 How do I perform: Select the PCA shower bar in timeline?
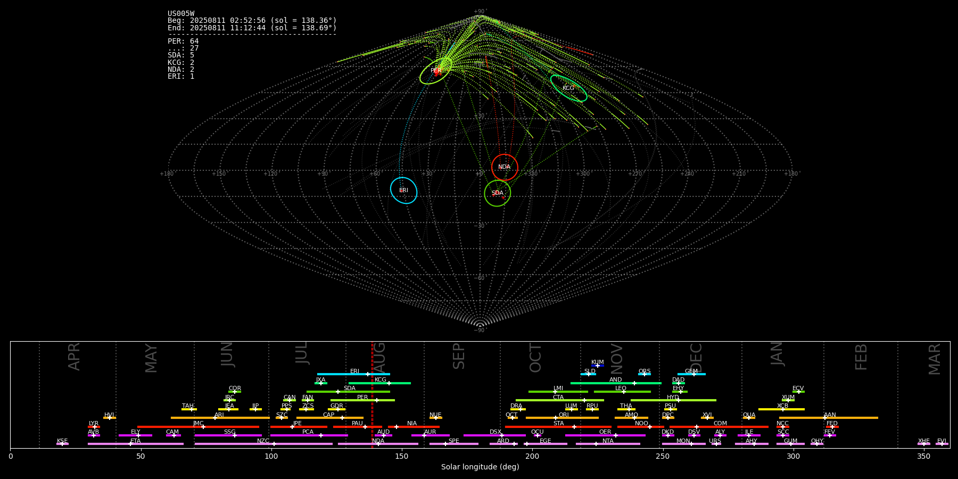click(x=309, y=435)
